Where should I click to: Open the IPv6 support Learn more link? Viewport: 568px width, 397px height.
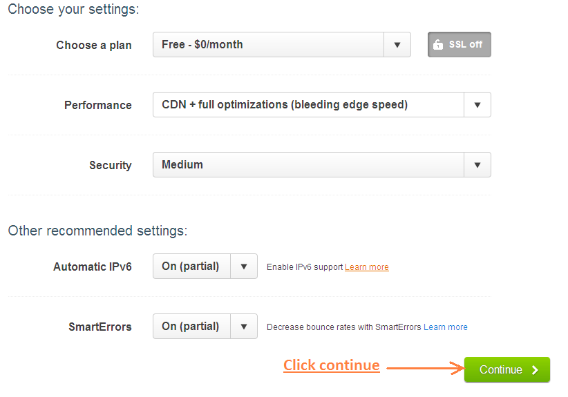[x=367, y=267]
